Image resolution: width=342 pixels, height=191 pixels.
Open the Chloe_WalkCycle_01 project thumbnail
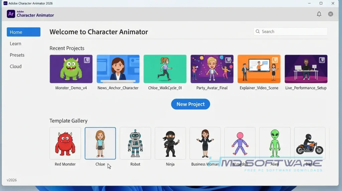click(165, 69)
